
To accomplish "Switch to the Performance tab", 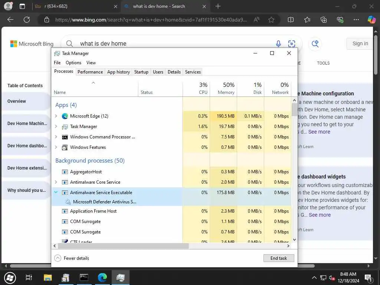I will pyautogui.click(x=90, y=72).
